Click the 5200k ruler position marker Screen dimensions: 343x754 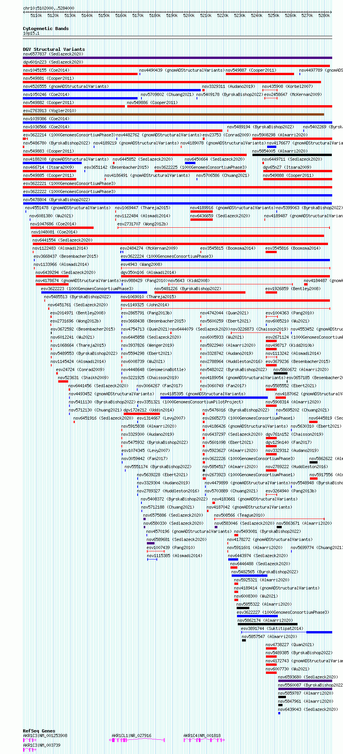[x=189, y=15]
